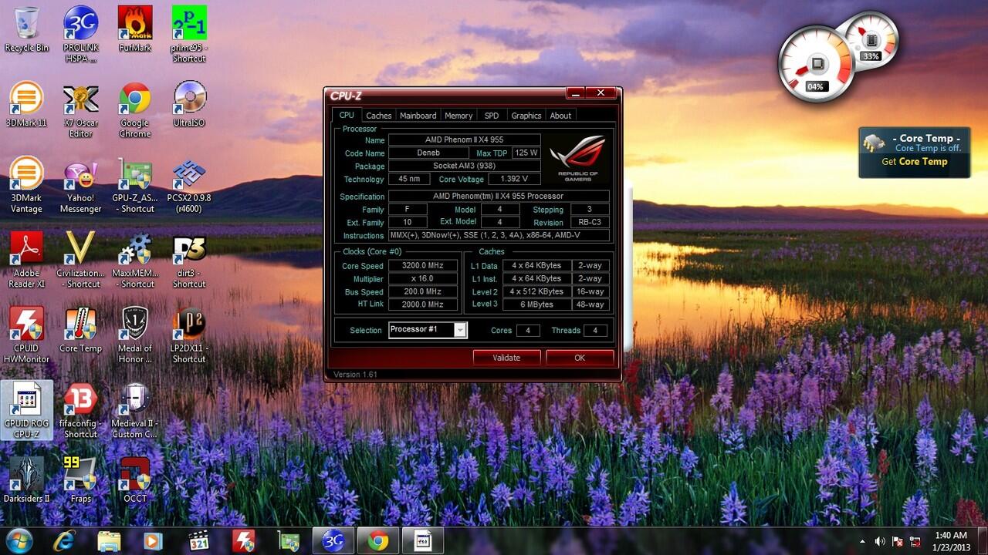Open UltraISO desktop icon
The image size is (988, 555).
pos(188,104)
